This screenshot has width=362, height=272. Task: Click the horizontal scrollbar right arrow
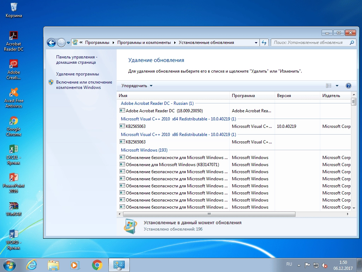click(348, 214)
